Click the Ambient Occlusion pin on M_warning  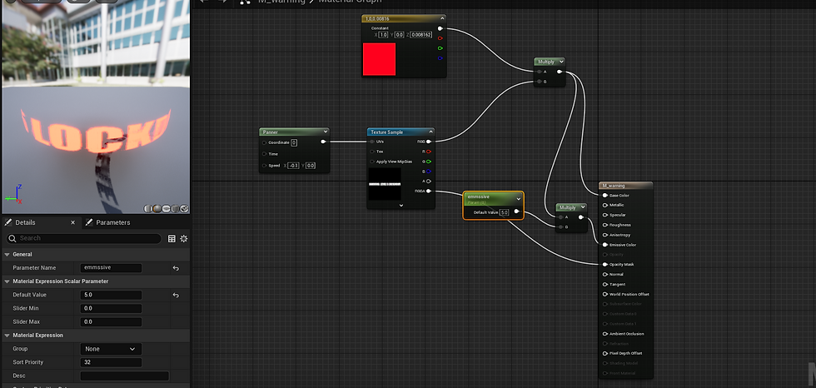(x=605, y=333)
